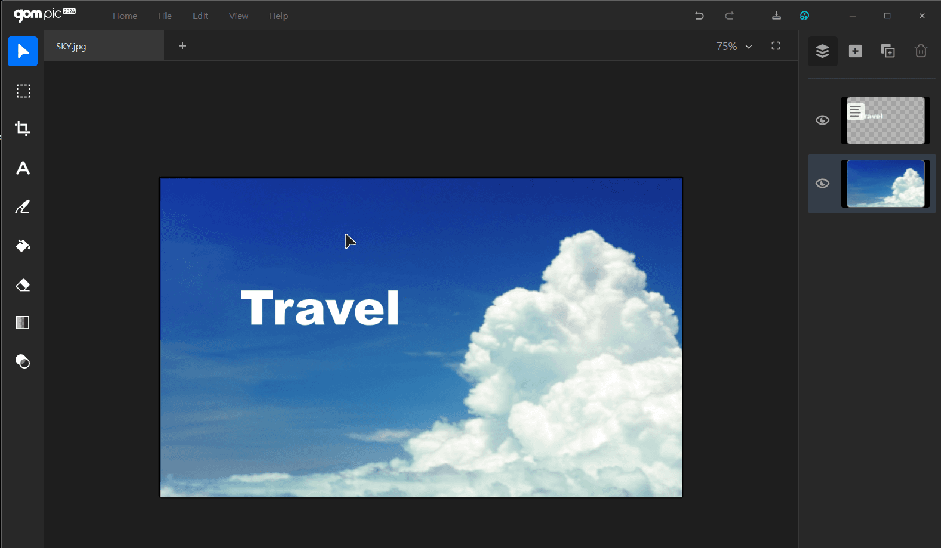Open the color picker circles tool
The width and height of the screenshot is (941, 548).
coord(23,361)
